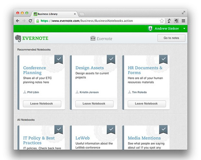
Task: Leave the Conference Planning notebook
Action: (42, 104)
